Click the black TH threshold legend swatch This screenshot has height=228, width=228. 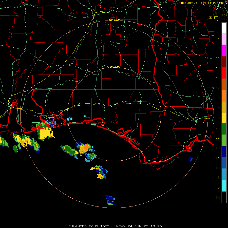tap(224, 197)
